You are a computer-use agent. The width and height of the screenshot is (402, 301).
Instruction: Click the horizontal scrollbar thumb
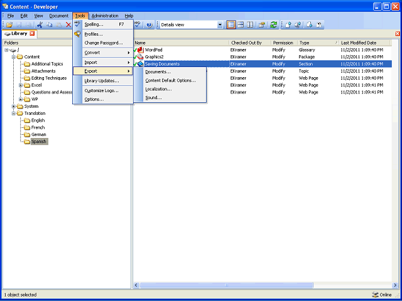pyautogui.click(x=226, y=285)
